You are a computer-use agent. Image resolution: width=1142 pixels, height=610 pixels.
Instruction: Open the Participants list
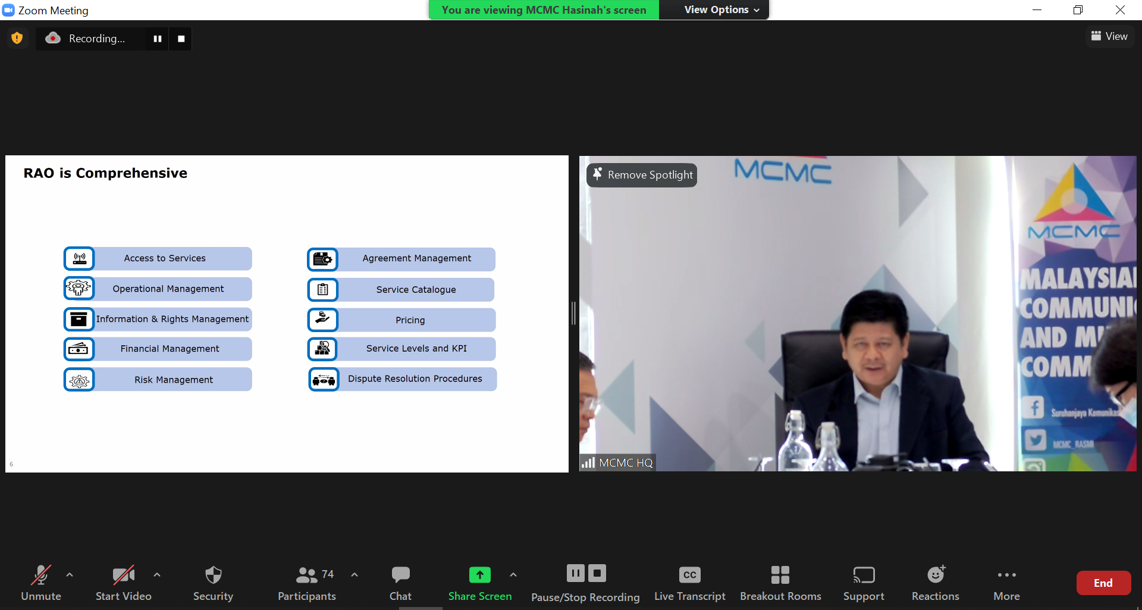307,583
